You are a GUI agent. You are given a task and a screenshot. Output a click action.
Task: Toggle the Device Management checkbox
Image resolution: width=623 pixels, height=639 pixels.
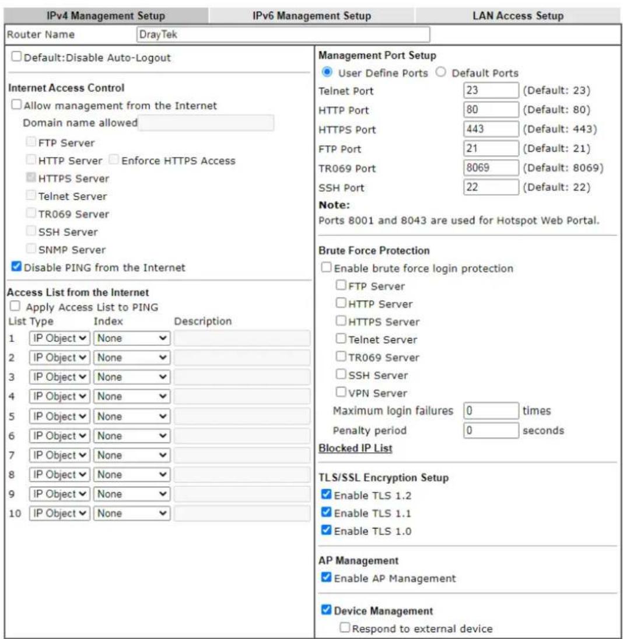(326, 610)
